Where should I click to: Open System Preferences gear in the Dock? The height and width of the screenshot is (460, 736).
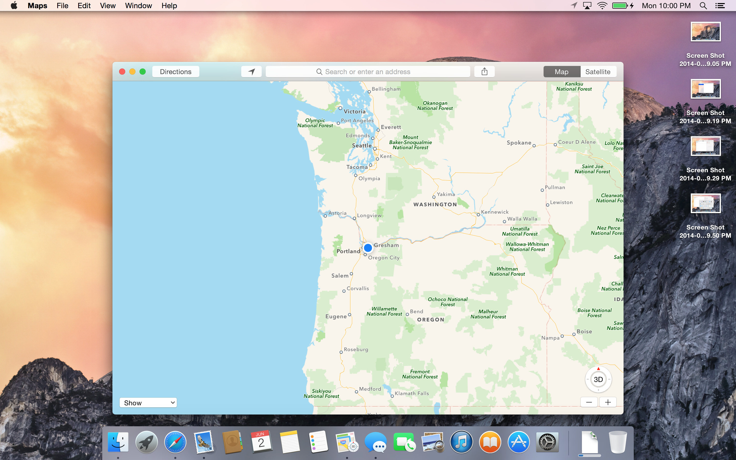point(547,442)
